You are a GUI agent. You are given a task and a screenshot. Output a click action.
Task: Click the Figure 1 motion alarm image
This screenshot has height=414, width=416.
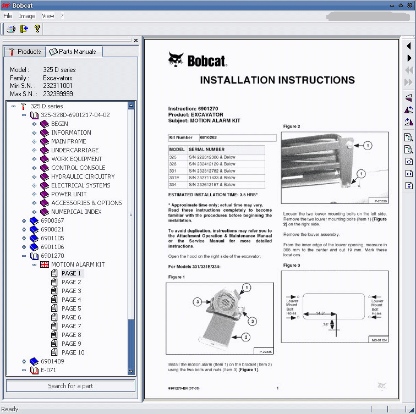click(x=220, y=318)
